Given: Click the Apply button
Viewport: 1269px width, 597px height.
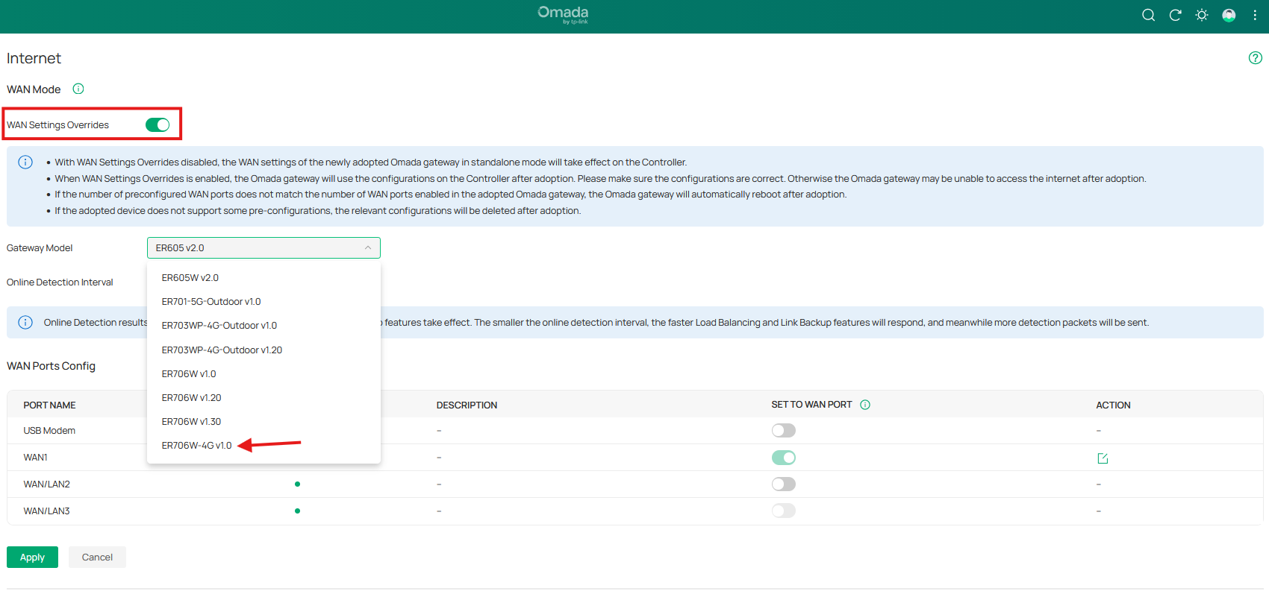Looking at the screenshot, I should 32,557.
